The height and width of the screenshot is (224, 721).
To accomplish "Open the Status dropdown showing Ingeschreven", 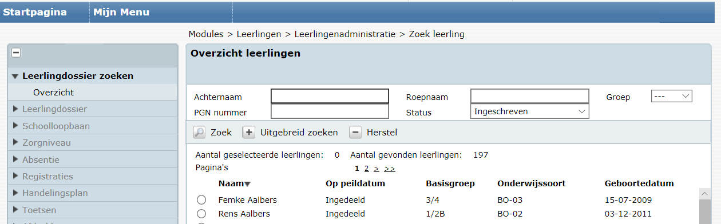I will pos(529,111).
